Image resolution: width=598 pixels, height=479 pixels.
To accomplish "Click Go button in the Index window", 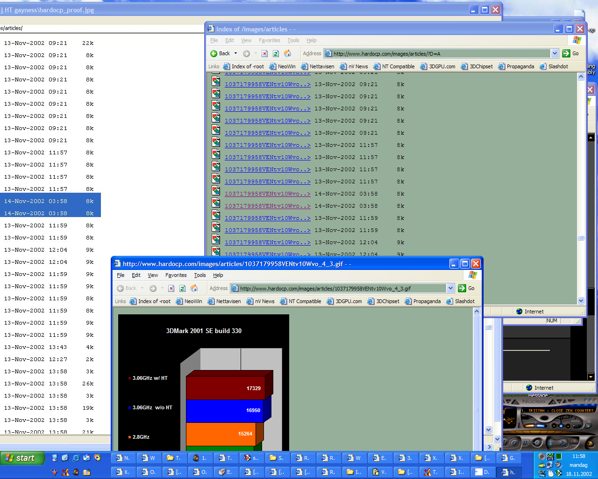I will coord(571,53).
